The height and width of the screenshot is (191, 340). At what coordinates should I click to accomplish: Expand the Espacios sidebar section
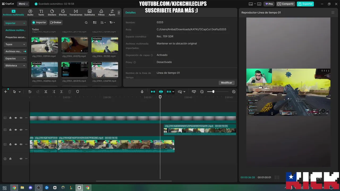click(x=15, y=58)
